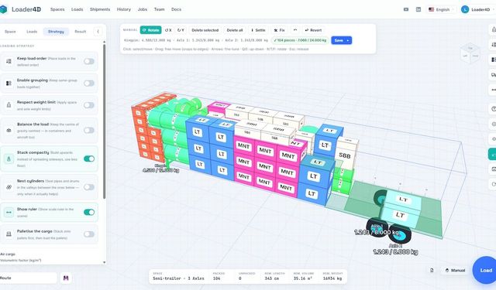This screenshot has width=496, height=290.
Task: Open the Shipments menu
Action: pyautogui.click(x=100, y=9)
